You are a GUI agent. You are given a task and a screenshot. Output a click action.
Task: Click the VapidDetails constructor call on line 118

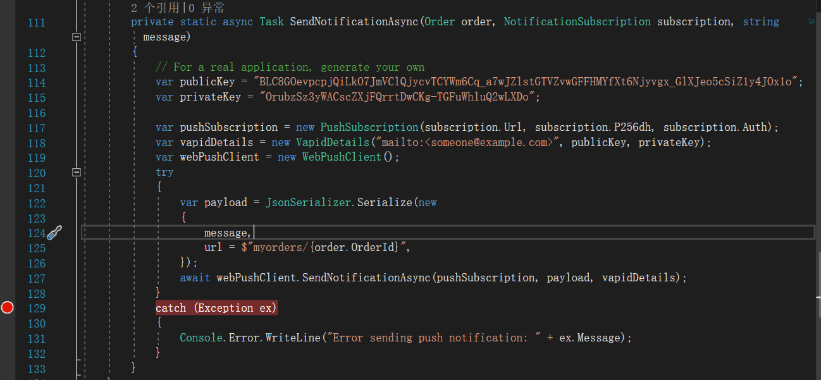point(333,142)
